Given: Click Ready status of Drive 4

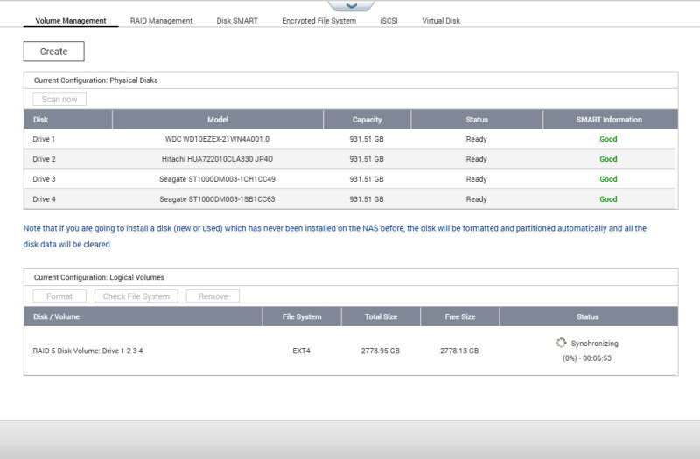Looking at the screenshot, I should [476, 199].
